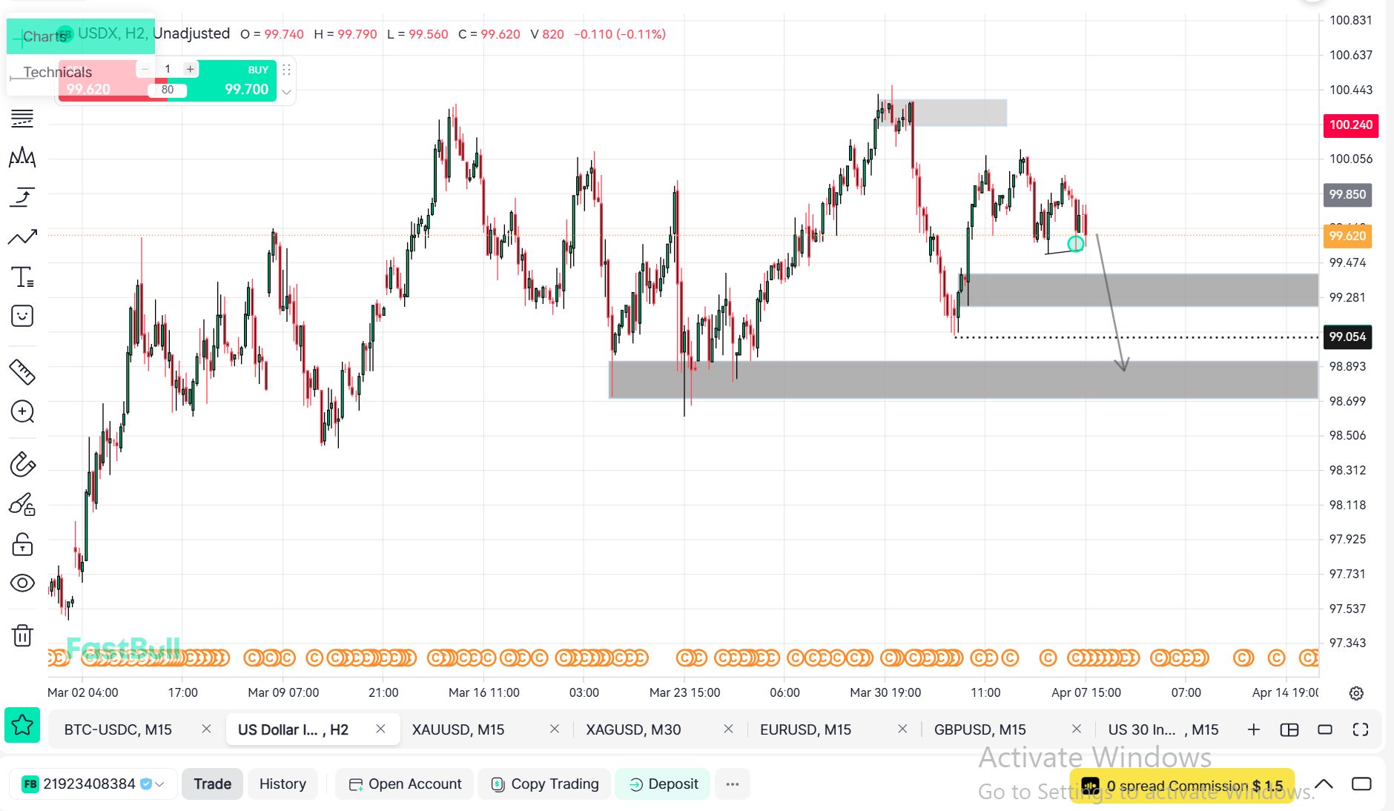This screenshot has width=1394, height=811.
Task: Expand the account number dropdown
Action: click(159, 784)
